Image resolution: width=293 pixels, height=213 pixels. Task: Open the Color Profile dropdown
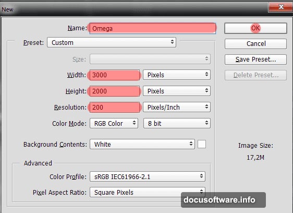(148, 176)
